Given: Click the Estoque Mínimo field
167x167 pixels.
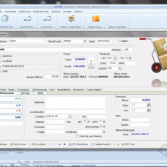Looking at the screenshot, I should pyautogui.click(x=52, y=77).
